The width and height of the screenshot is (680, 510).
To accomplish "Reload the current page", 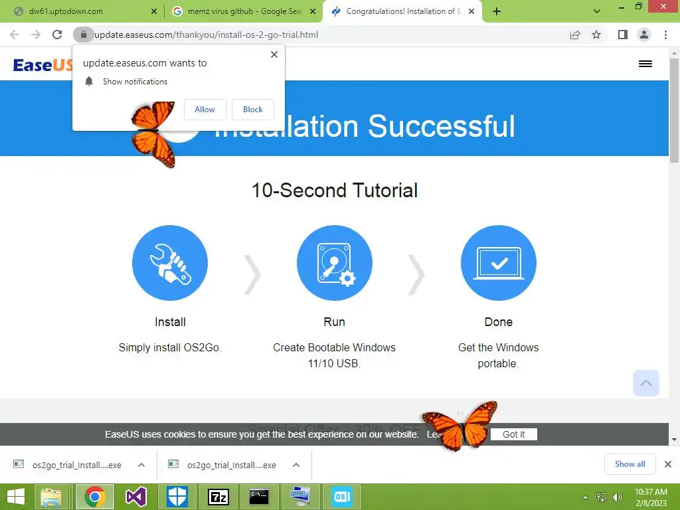I will tap(57, 35).
